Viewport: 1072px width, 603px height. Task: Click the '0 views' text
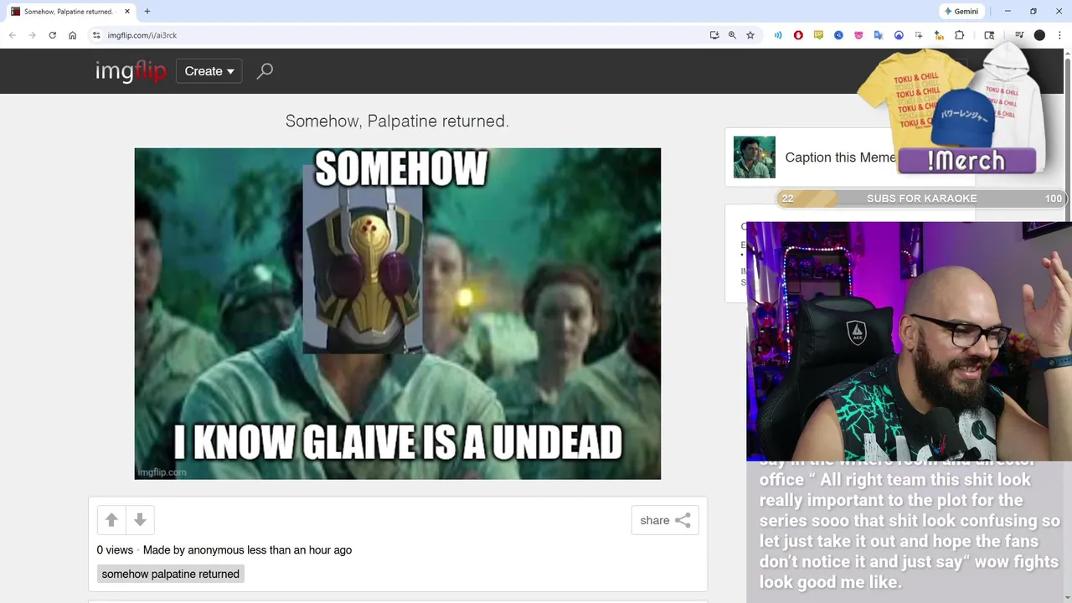click(x=115, y=550)
